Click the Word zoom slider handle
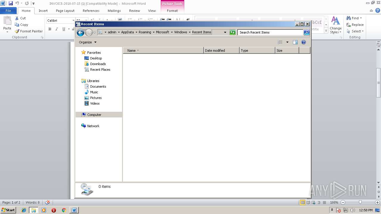 [x=360, y=202]
